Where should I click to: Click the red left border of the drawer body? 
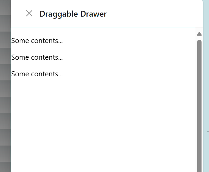pyautogui.click(x=11, y=100)
